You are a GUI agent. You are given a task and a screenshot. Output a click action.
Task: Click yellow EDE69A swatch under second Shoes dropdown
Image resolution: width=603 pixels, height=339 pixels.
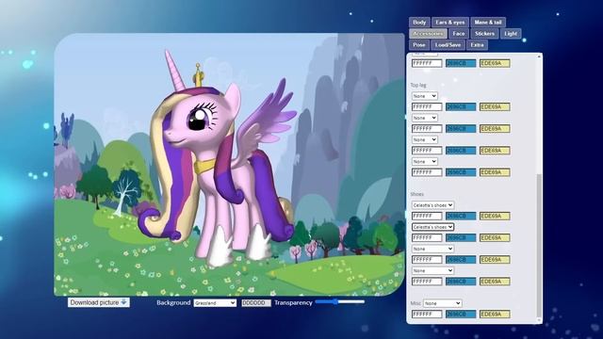point(495,237)
